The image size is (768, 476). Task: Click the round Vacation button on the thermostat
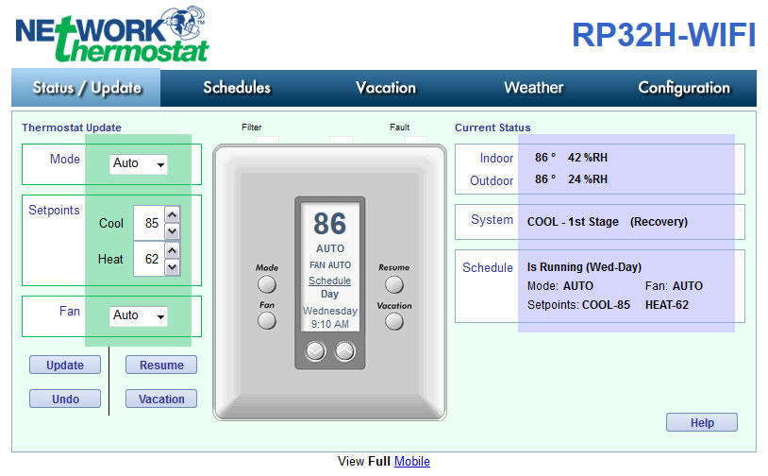pos(393,321)
